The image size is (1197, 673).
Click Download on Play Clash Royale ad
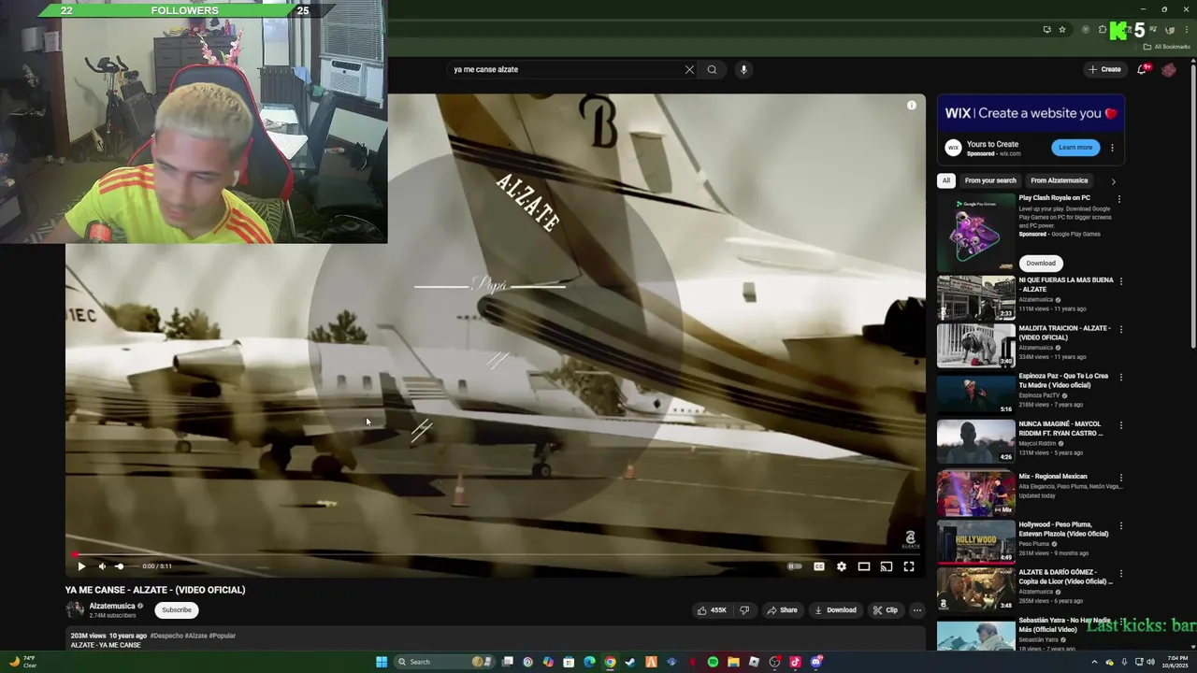click(1041, 264)
